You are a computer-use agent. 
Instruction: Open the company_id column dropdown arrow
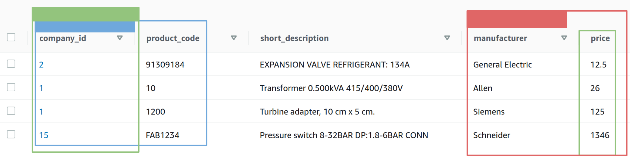(x=120, y=38)
